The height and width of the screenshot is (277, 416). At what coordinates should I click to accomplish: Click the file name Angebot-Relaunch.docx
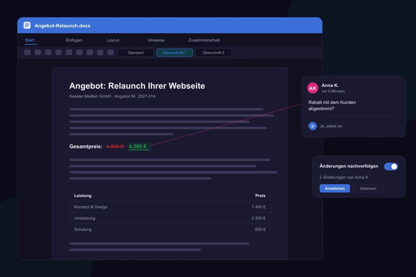[62, 26]
